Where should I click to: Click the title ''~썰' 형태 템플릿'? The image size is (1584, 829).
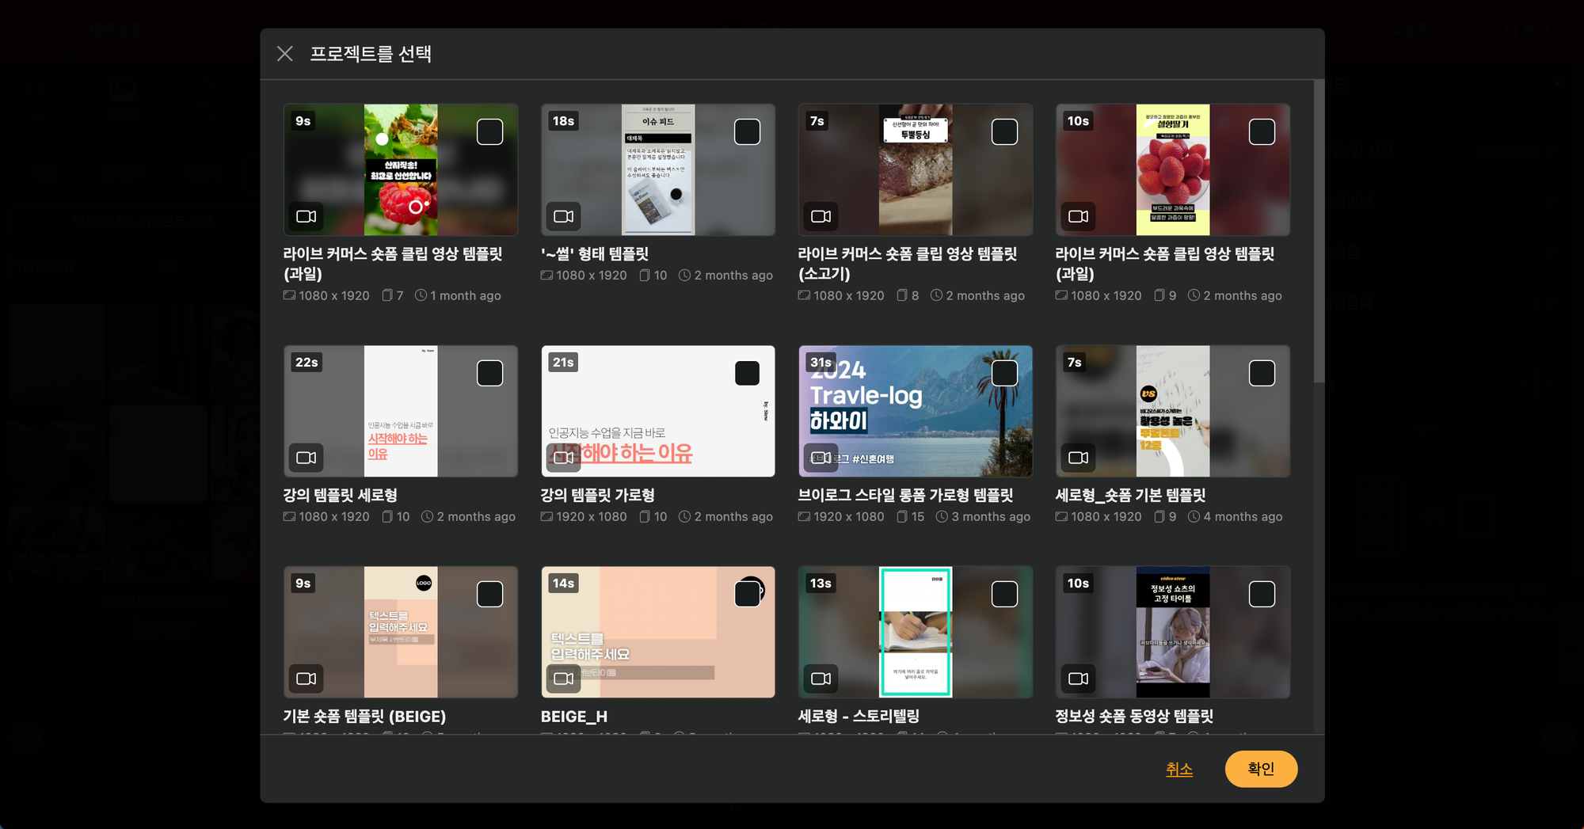[x=595, y=254]
